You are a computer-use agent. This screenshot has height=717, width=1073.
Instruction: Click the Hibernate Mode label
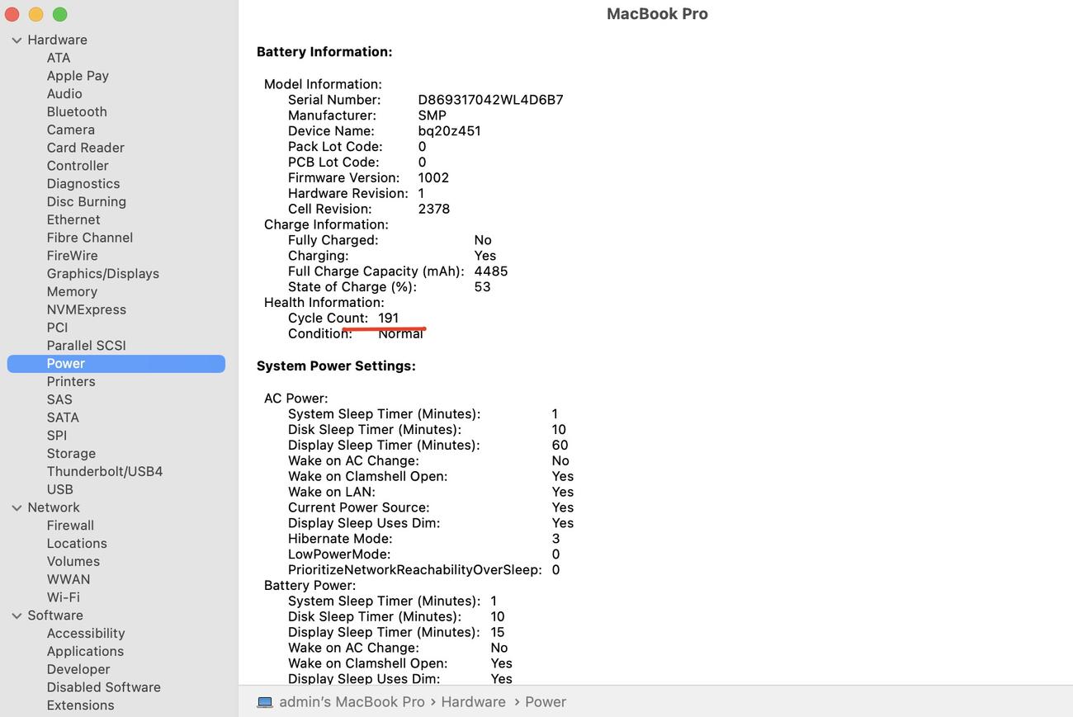340,539
